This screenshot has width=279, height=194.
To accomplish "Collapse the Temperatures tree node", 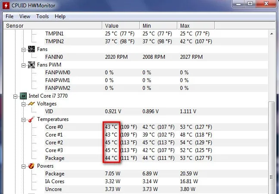I will point(23,120).
